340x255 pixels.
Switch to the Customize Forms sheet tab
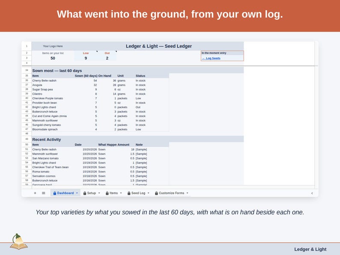(x=172, y=193)
